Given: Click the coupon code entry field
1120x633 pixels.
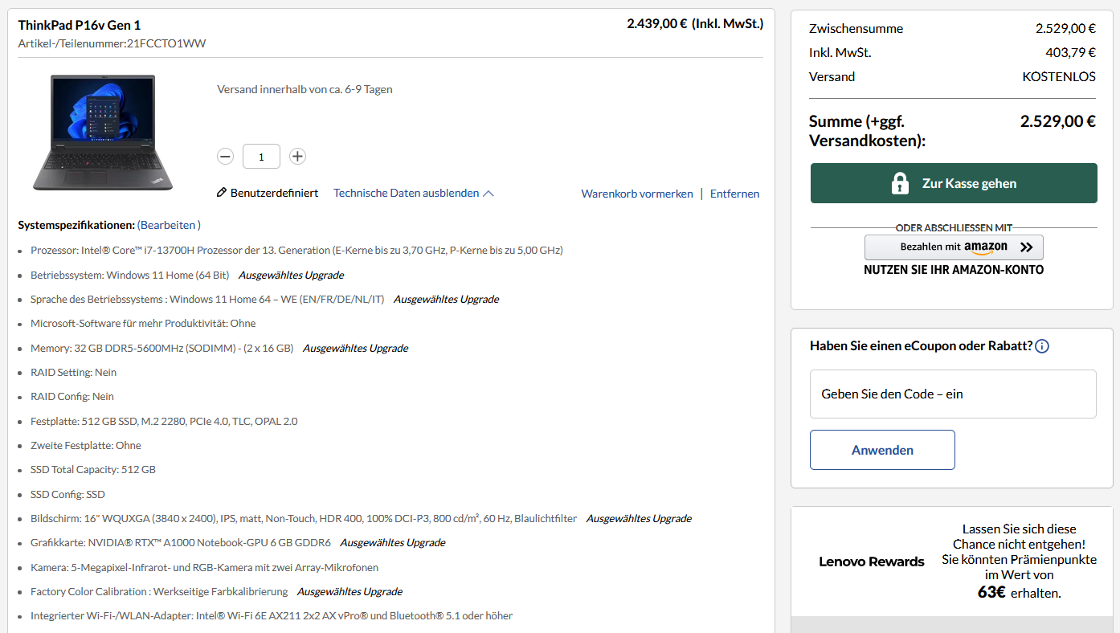Looking at the screenshot, I should click(x=952, y=394).
